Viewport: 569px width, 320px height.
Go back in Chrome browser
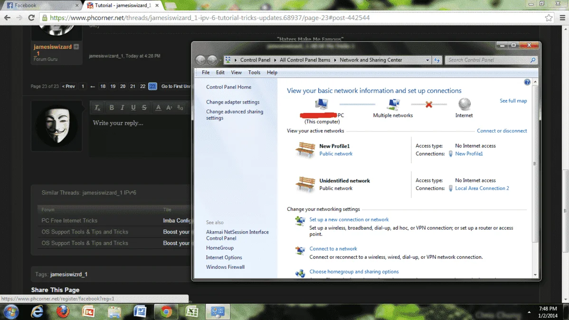tap(7, 18)
